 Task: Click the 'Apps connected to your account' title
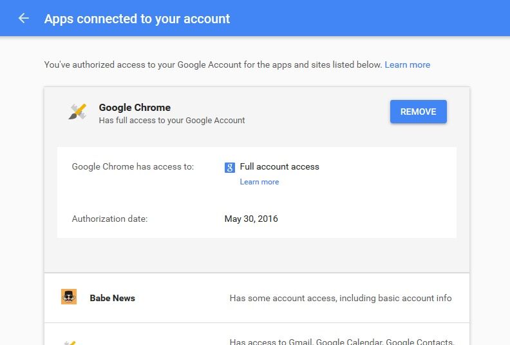[x=137, y=19]
